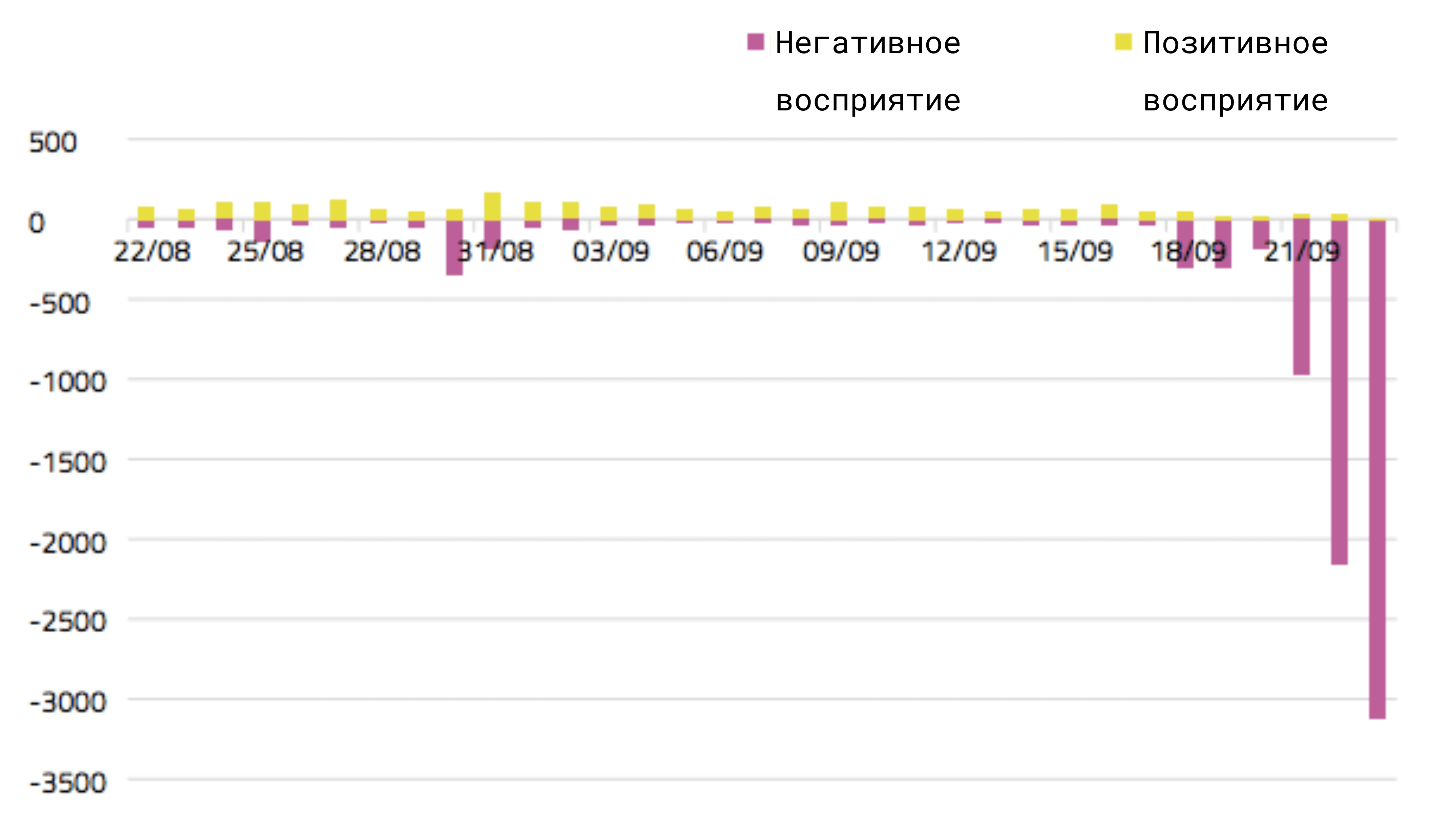Click the -2500 y-axis value label
Image resolution: width=1433 pixels, height=840 pixels.
pyautogui.click(x=68, y=622)
